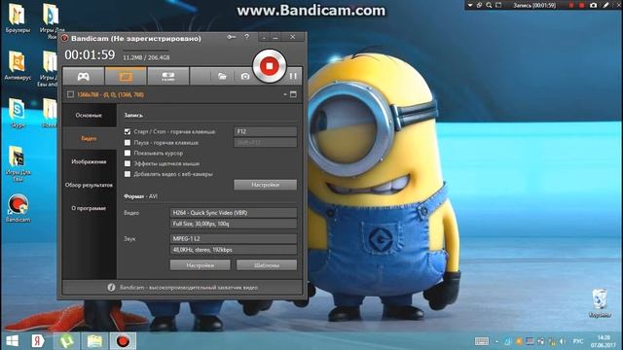Expand the small arrow next to resolution bar

tap(285, 94)
